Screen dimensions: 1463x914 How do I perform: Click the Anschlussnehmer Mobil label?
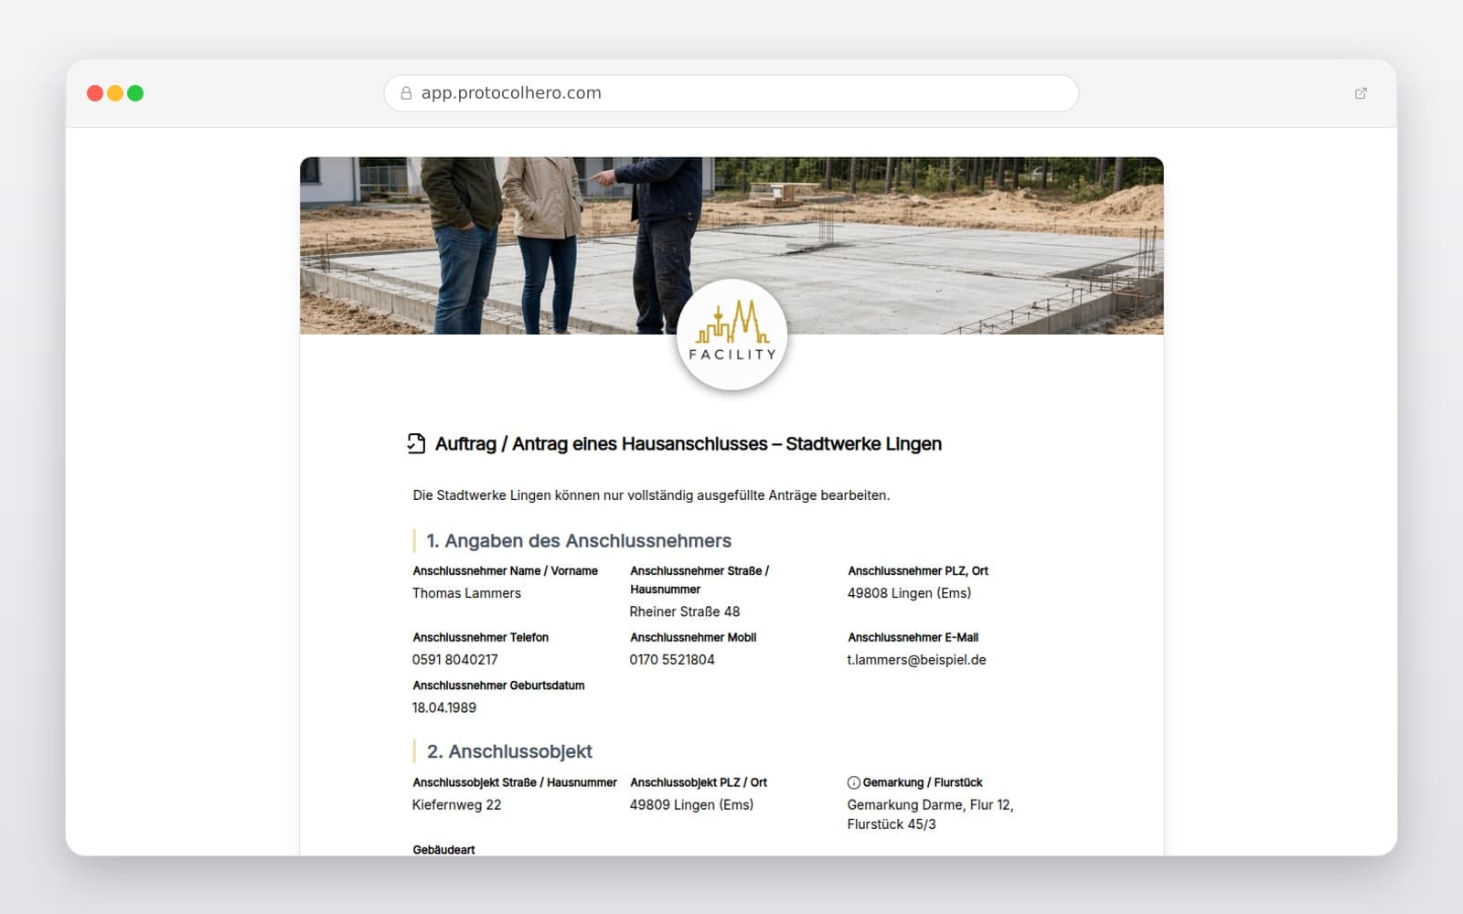click(693, 637)
